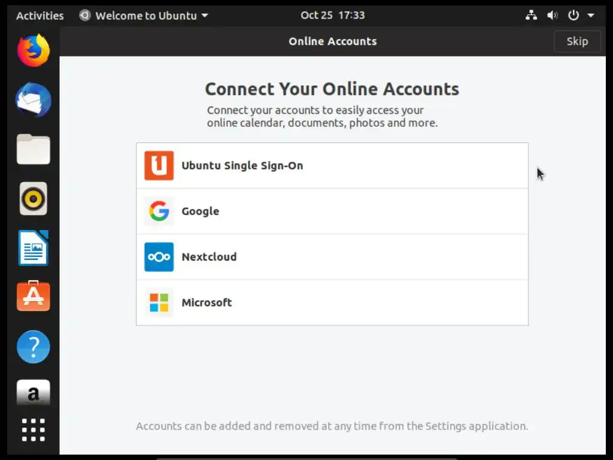Open the system power menu
Viewport: 613px width, 460px height.
[580, 16]
